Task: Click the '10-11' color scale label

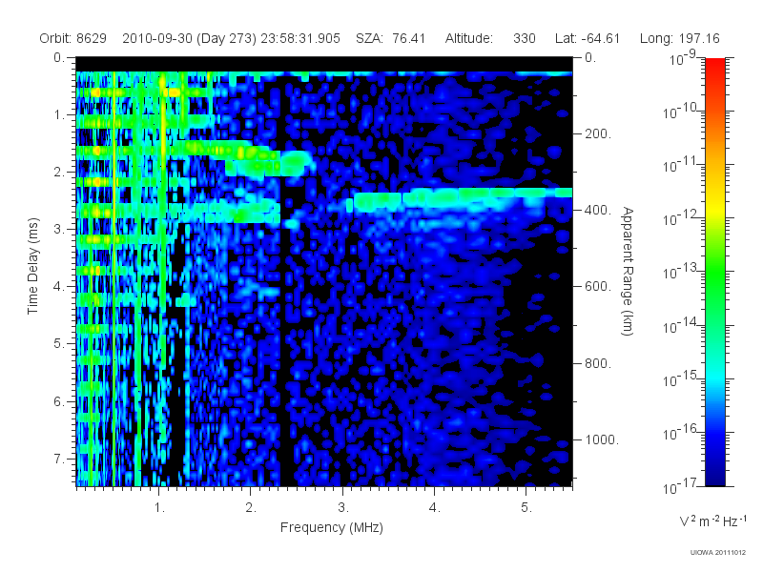Action: [x=682, y=165]
